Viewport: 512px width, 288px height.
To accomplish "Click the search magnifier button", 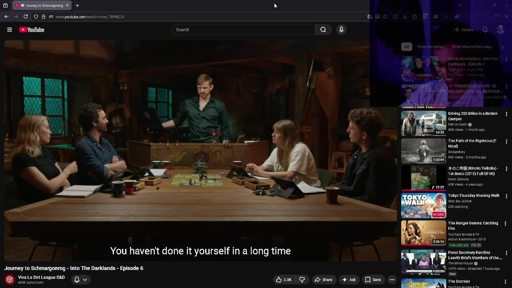I will click(x=323, y=30).
